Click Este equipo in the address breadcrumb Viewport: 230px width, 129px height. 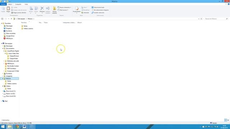(x=21, y=19)
